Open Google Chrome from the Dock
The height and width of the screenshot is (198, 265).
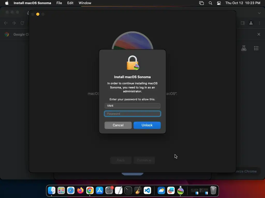tap(90, 191)
